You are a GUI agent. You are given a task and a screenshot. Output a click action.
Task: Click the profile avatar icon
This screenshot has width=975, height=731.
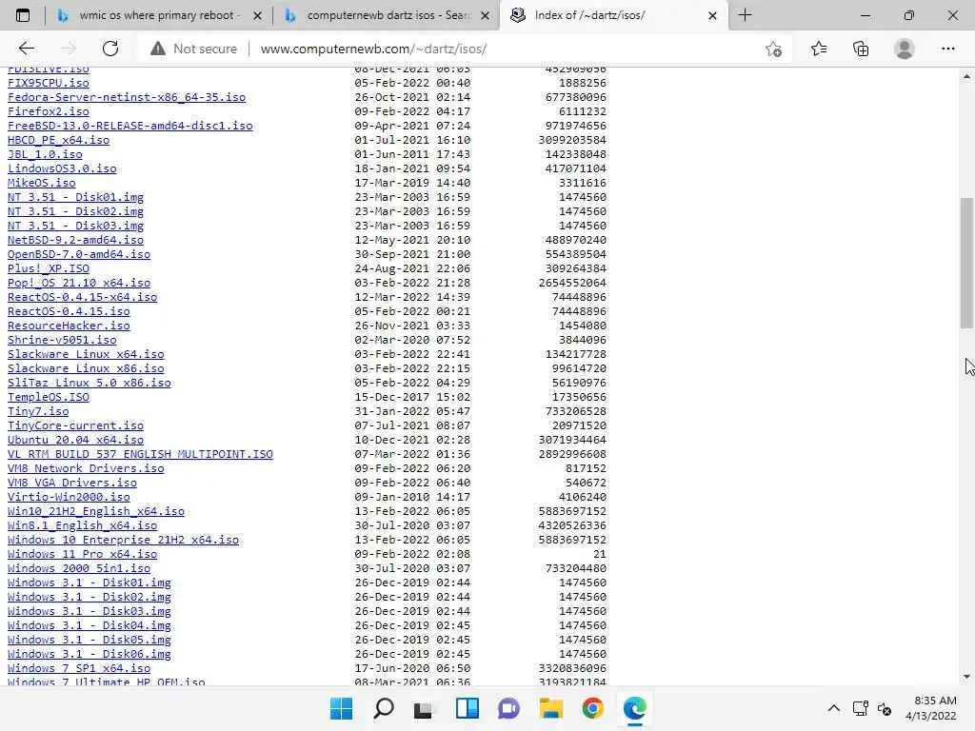click(905, 49)
